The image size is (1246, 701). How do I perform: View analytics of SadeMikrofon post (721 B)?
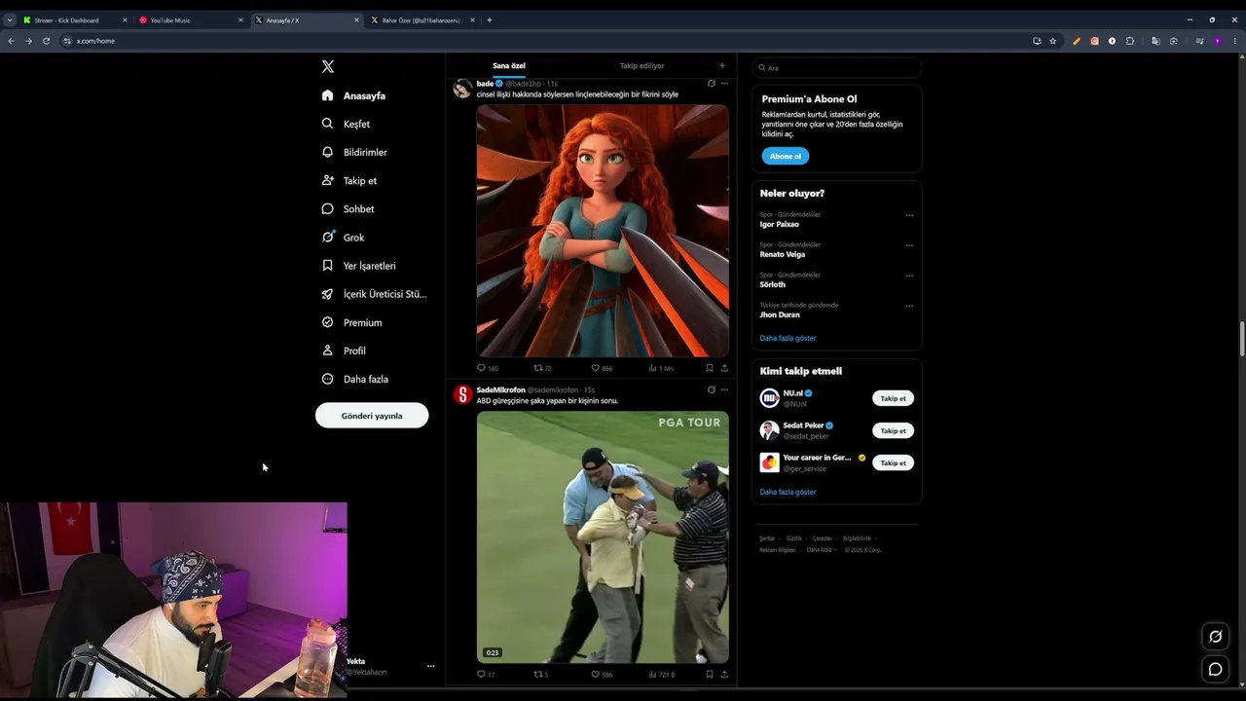662,674
